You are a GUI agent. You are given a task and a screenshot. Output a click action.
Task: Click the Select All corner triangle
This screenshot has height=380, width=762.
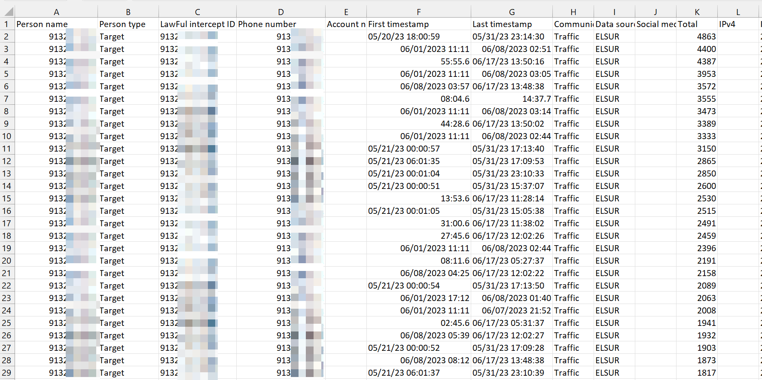(x=8, y=12)
